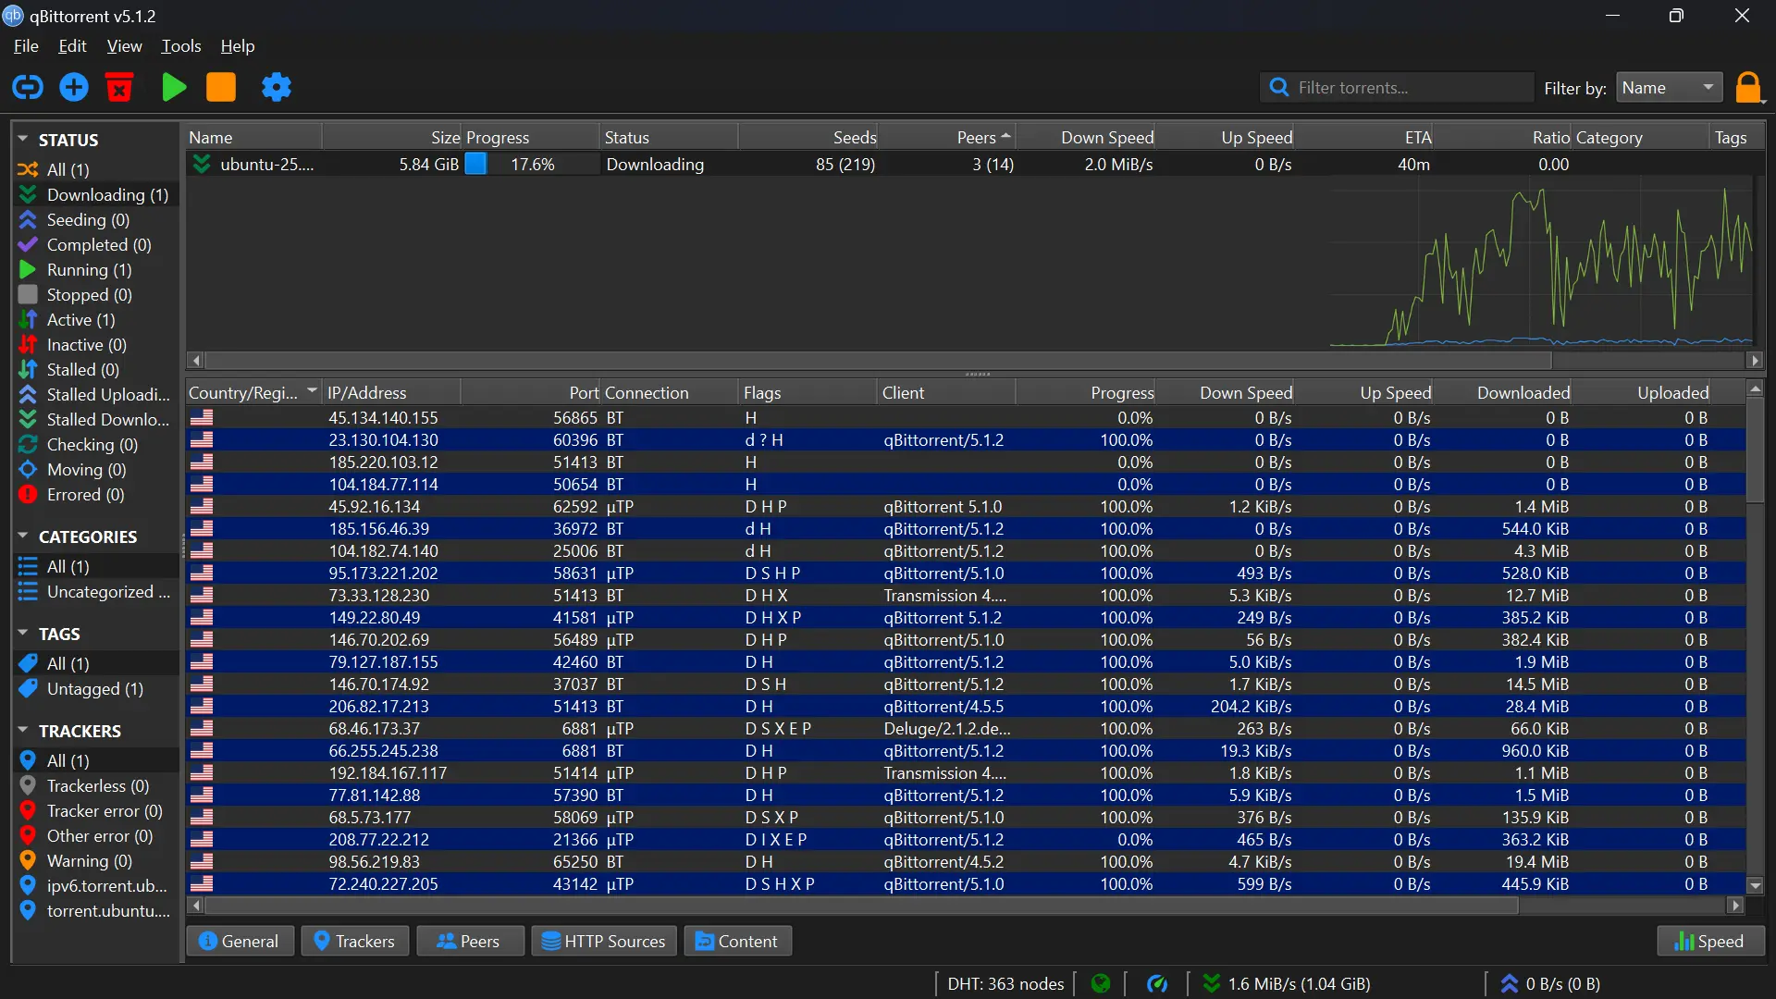This screenshot has height=999, width=1776.
Task: Select the Completed (0) status filter
Action: click(96, 244)
